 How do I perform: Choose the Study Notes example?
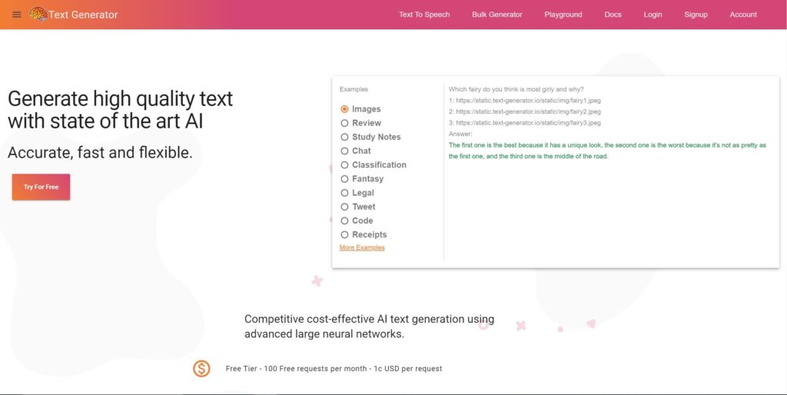click(344, 137)
